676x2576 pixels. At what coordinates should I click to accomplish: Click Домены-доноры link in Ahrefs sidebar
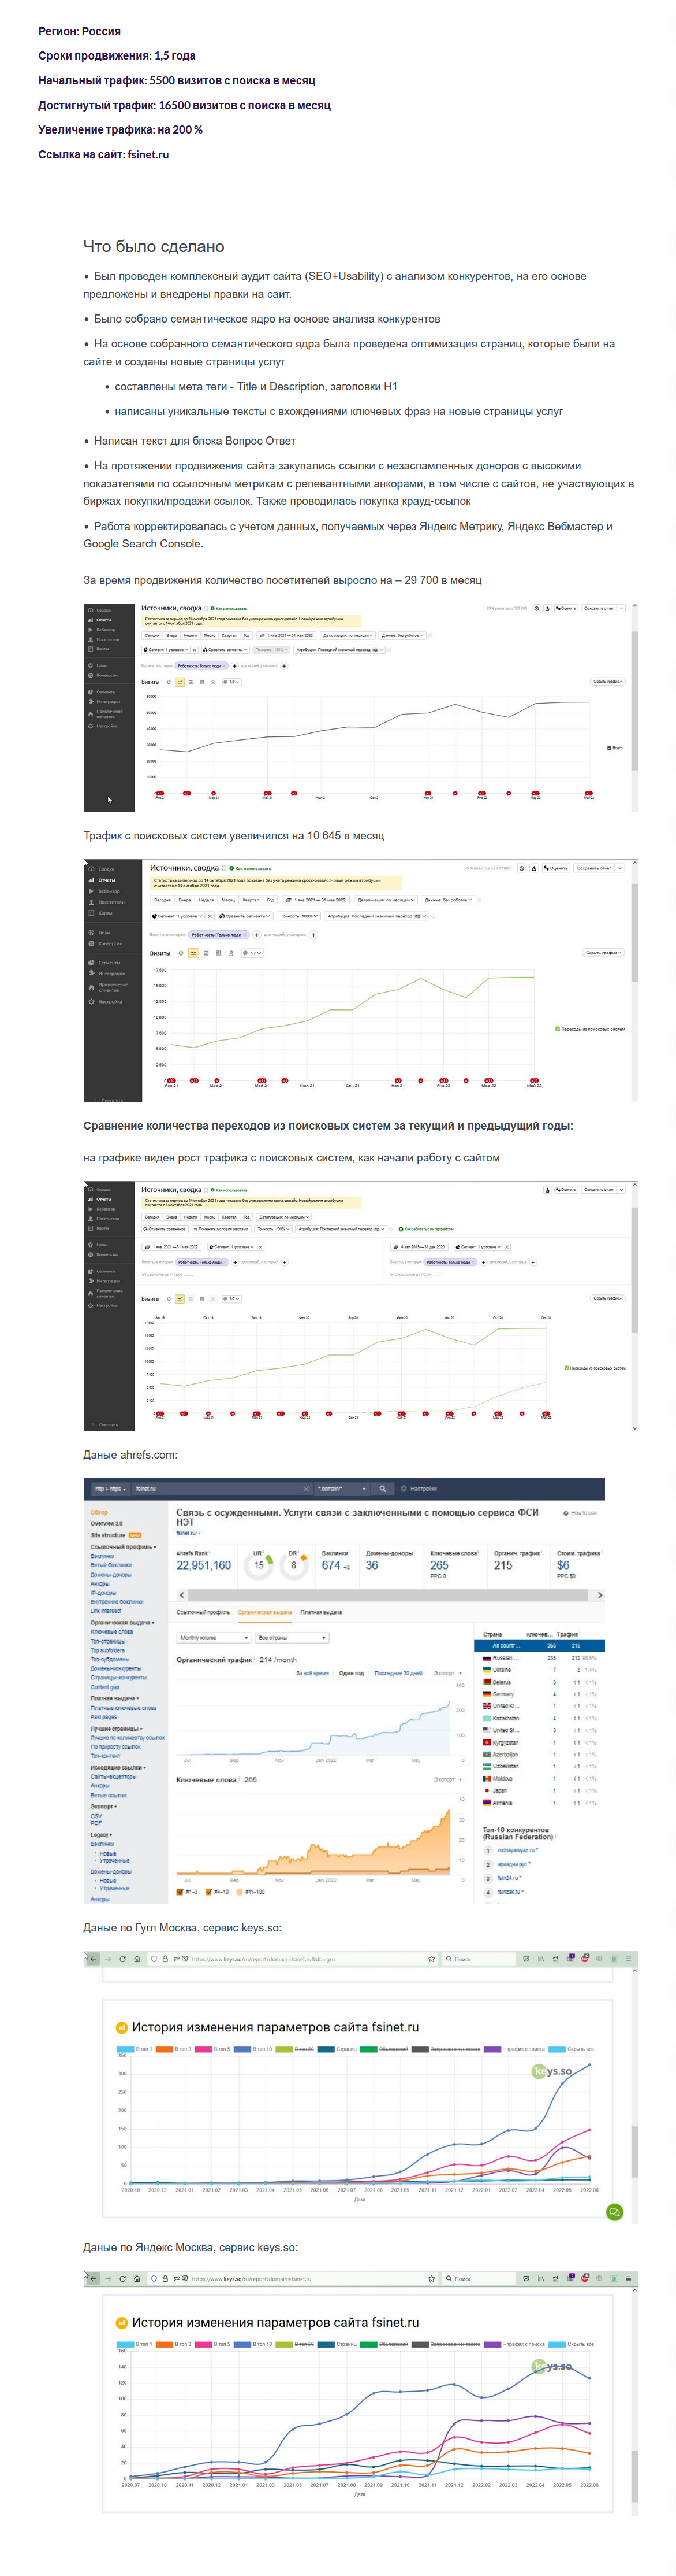tap(111, 1575)
